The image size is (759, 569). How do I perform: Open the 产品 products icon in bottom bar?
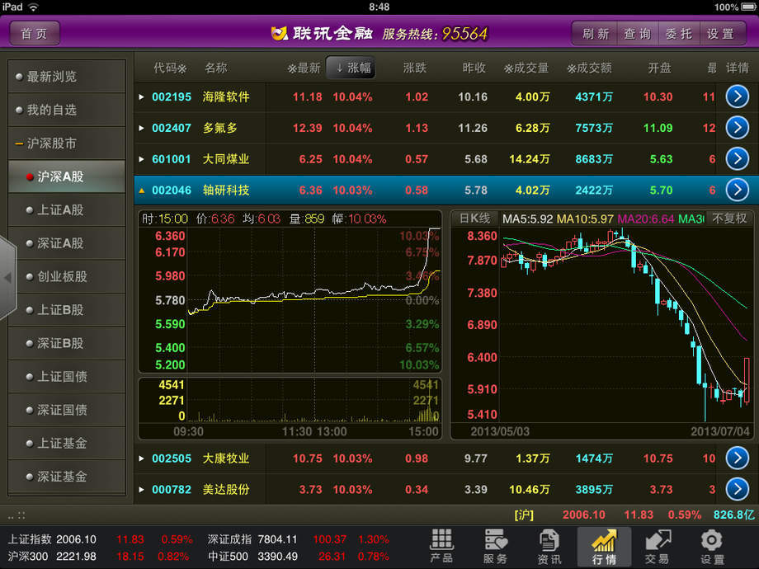(x=441, y=546)
